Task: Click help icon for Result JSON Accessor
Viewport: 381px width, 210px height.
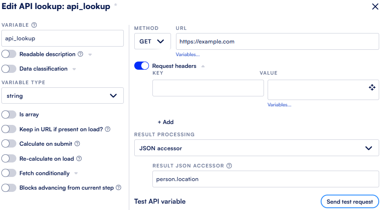Action: coord(229,166)
